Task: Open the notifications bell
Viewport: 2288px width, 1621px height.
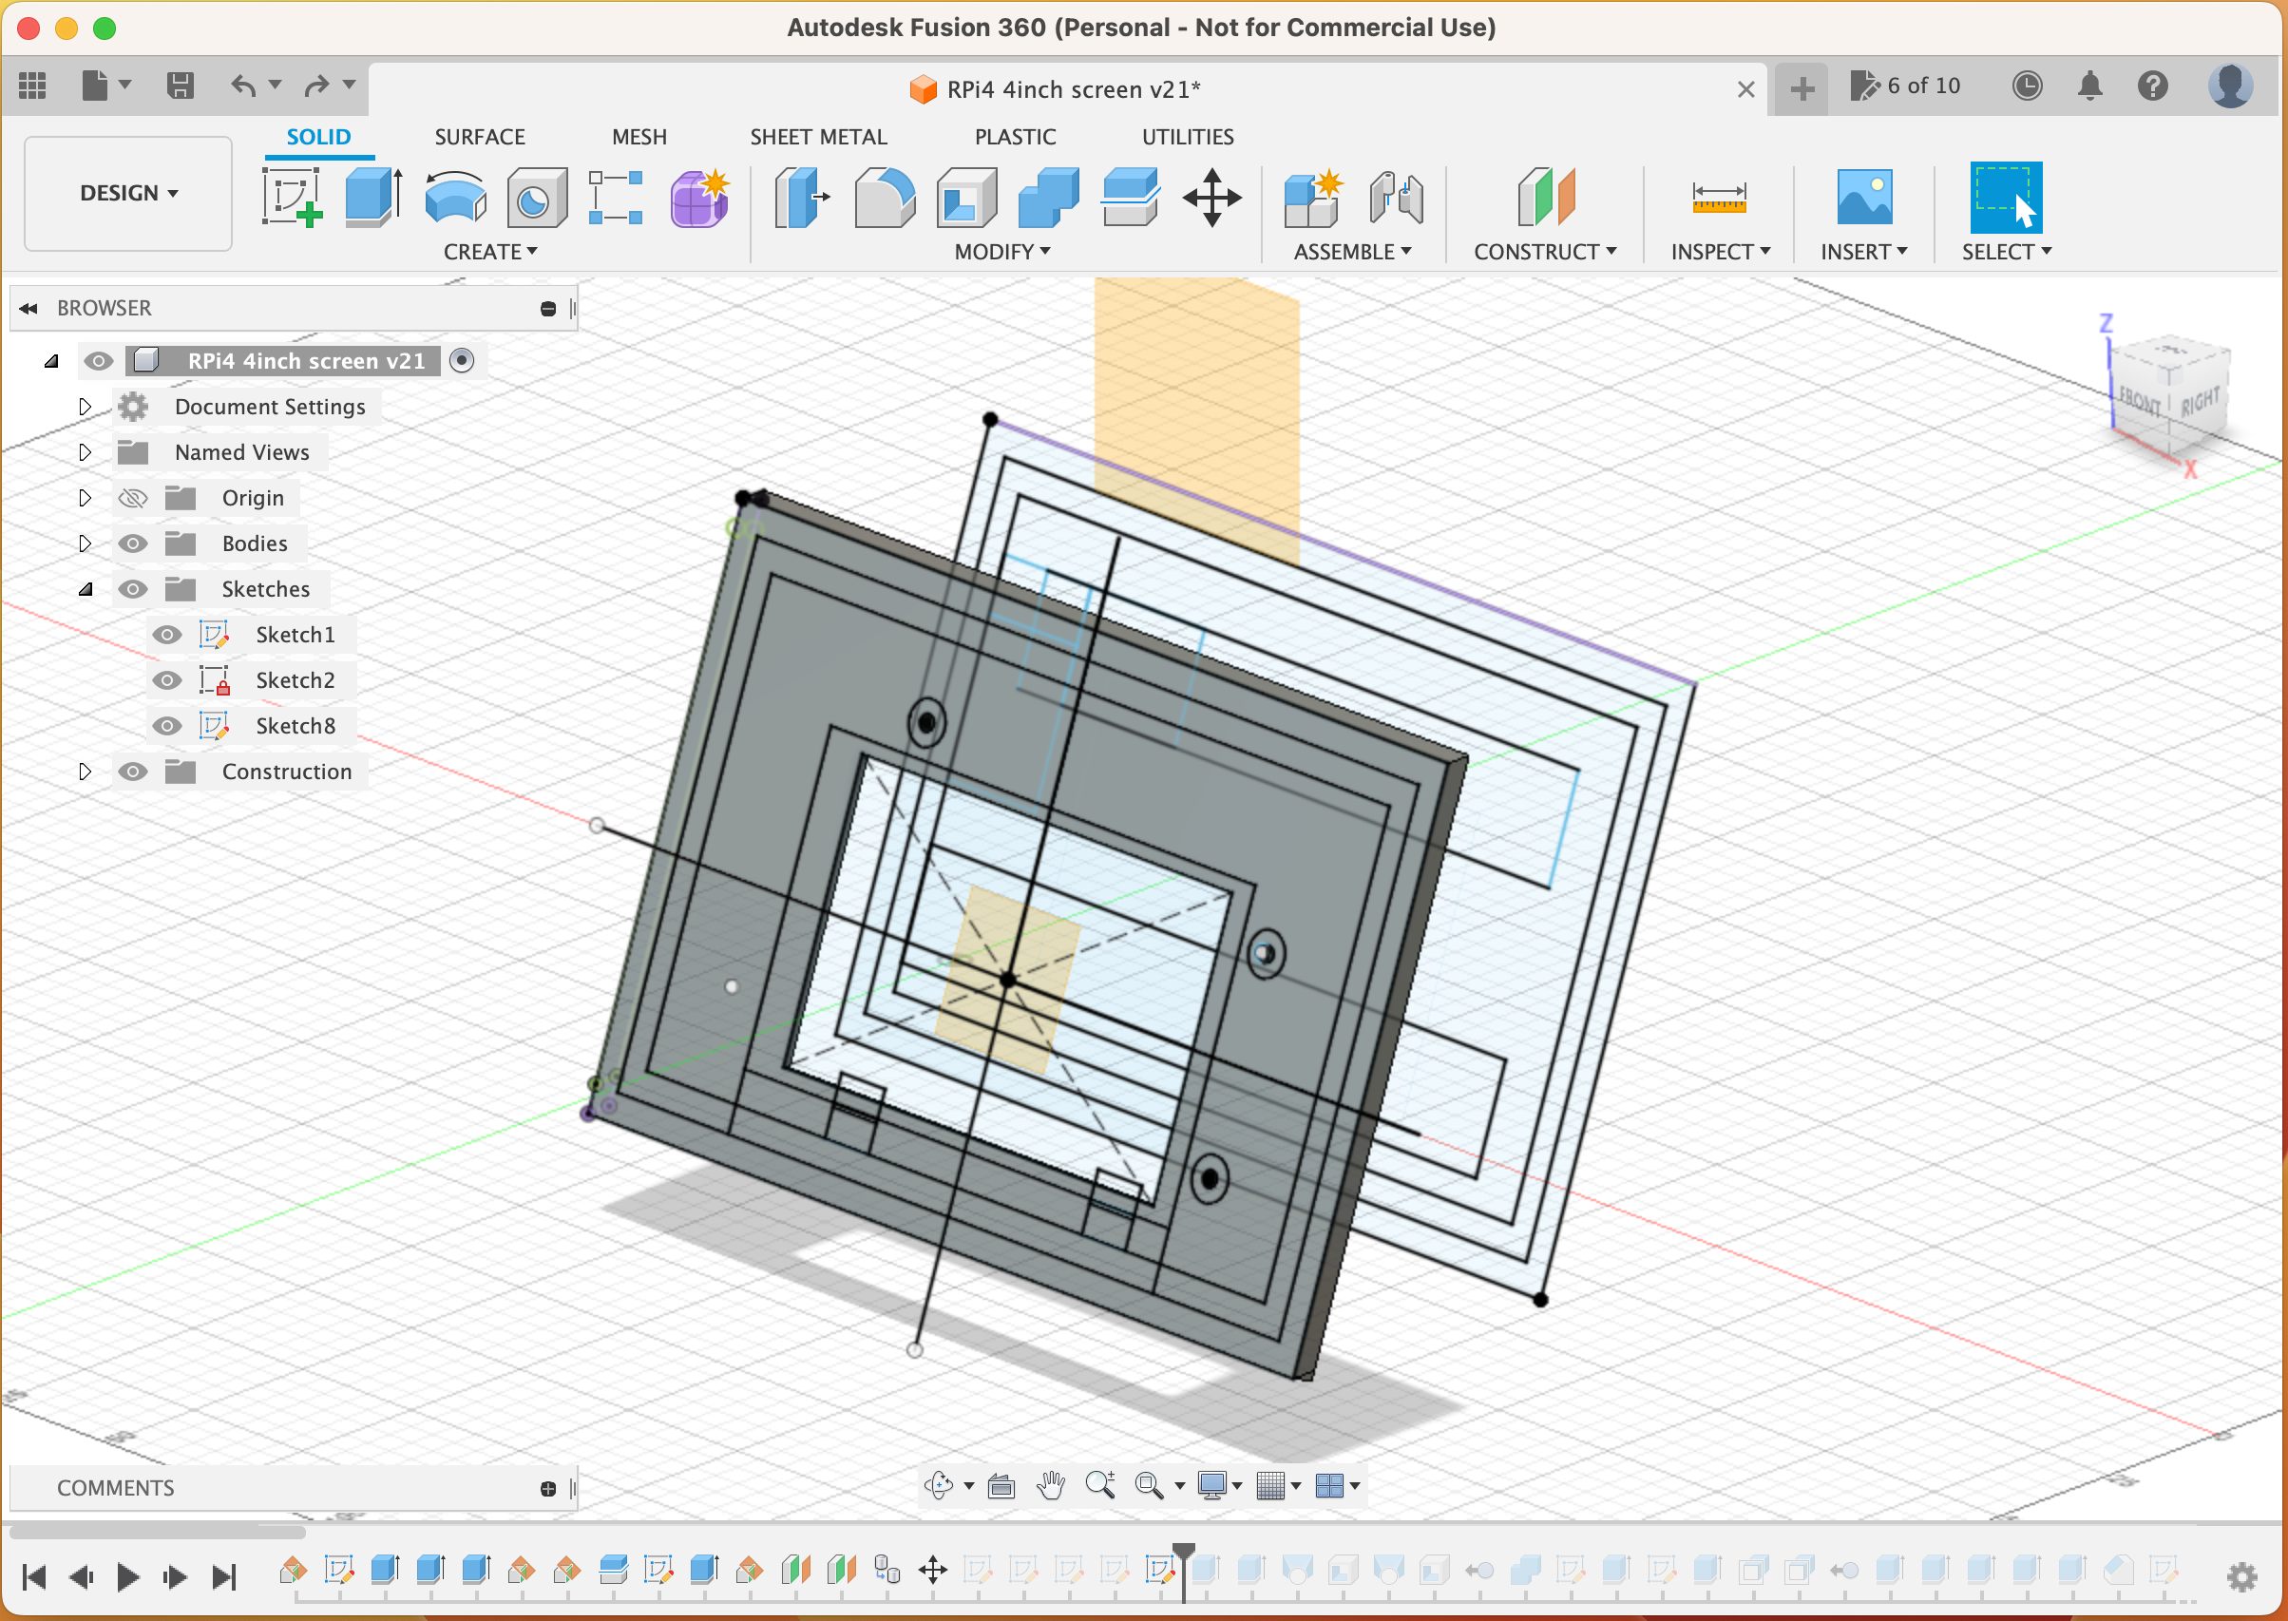Action: pyautogui.click(x=2089, y=86)
